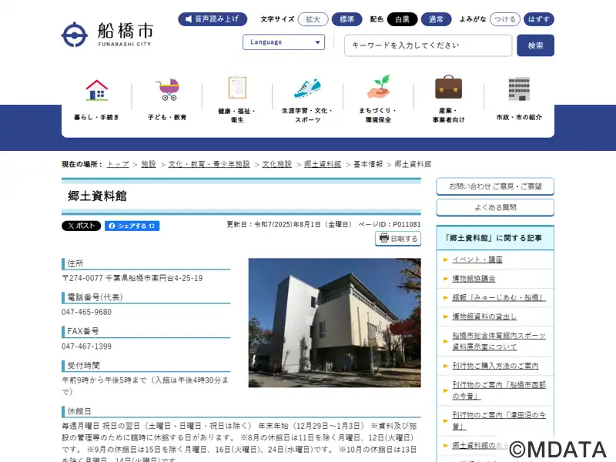
Task: Open the seedling icon for まちづくり・環境保全
Action: (379, 86)
